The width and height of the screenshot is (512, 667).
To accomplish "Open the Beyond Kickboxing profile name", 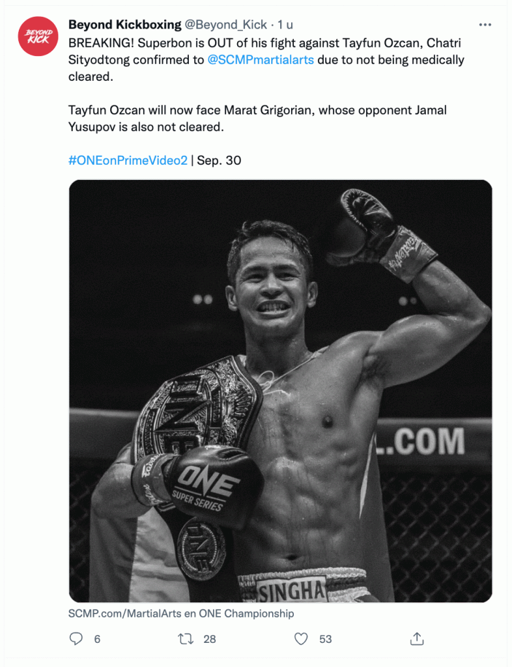I will [x=124, y=25].
